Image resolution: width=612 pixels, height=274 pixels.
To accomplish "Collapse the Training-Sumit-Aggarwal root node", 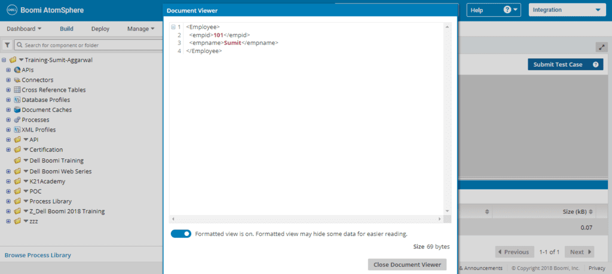I will (4, 60).
